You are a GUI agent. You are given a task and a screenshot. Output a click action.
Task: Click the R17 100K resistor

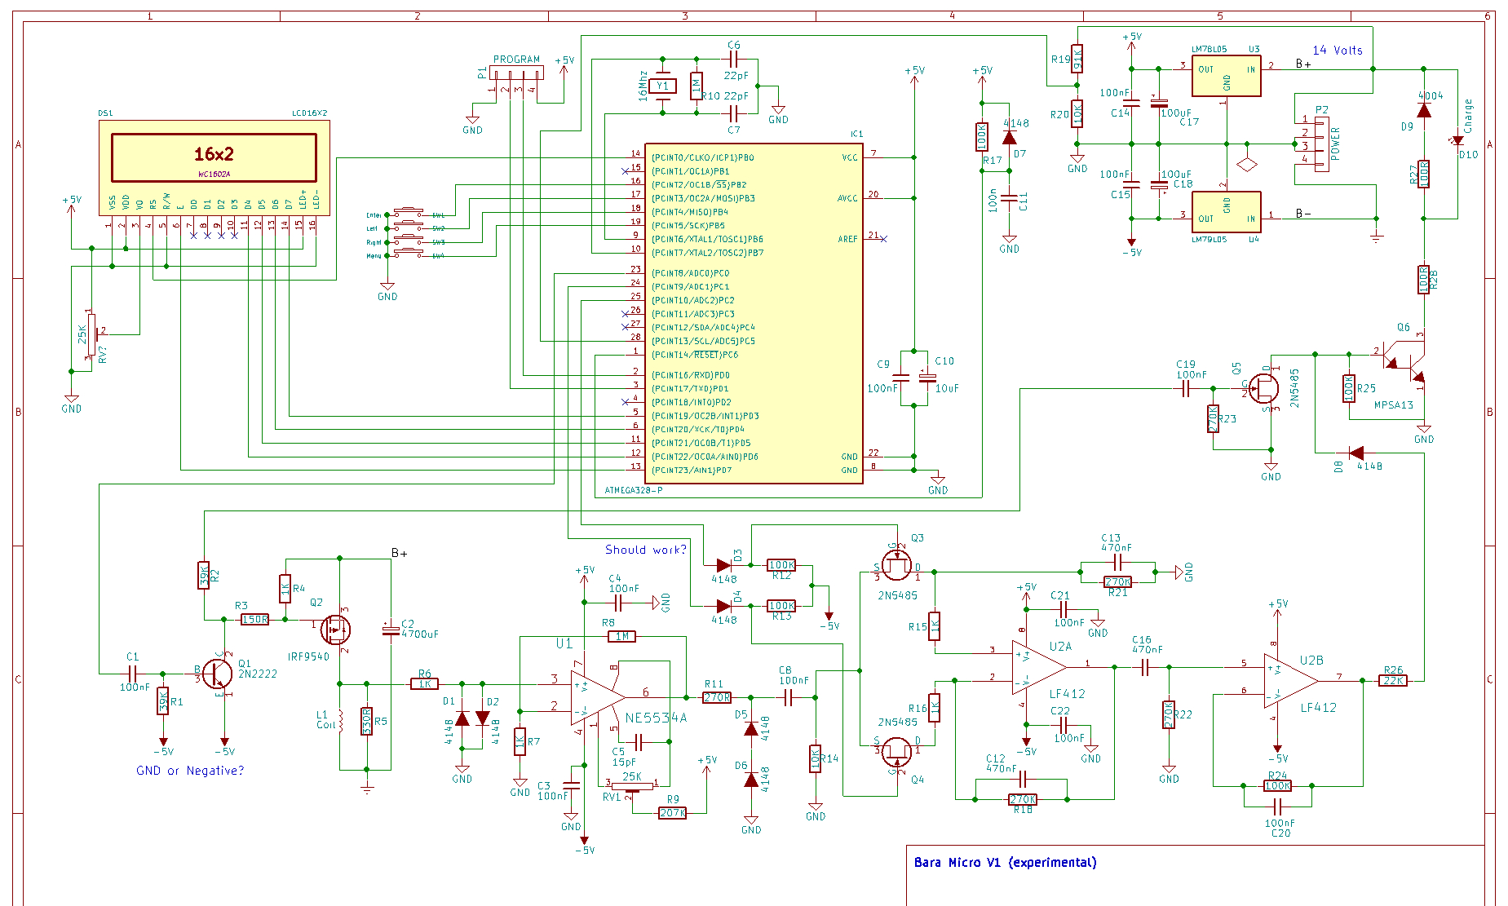pyautogui.click(x=983, y=137)
